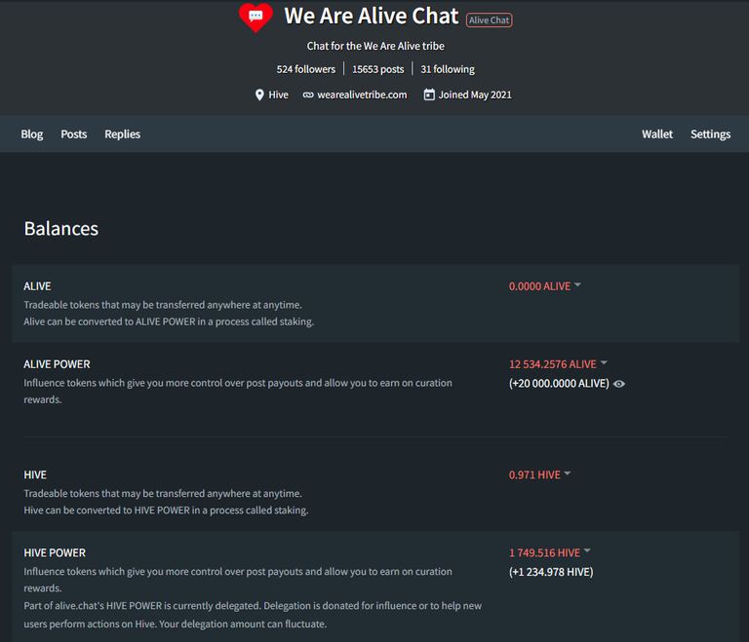Screen dimensions: 749x642
Task: Open the wearealivetribe.com website link
Action: tap(362, 95)
